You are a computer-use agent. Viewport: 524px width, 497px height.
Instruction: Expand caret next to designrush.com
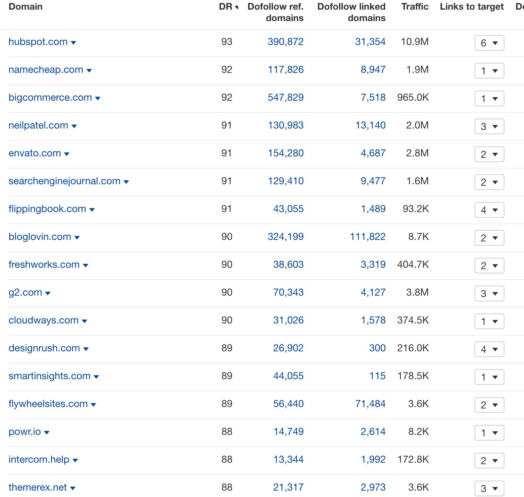click(x=86, y=349)
